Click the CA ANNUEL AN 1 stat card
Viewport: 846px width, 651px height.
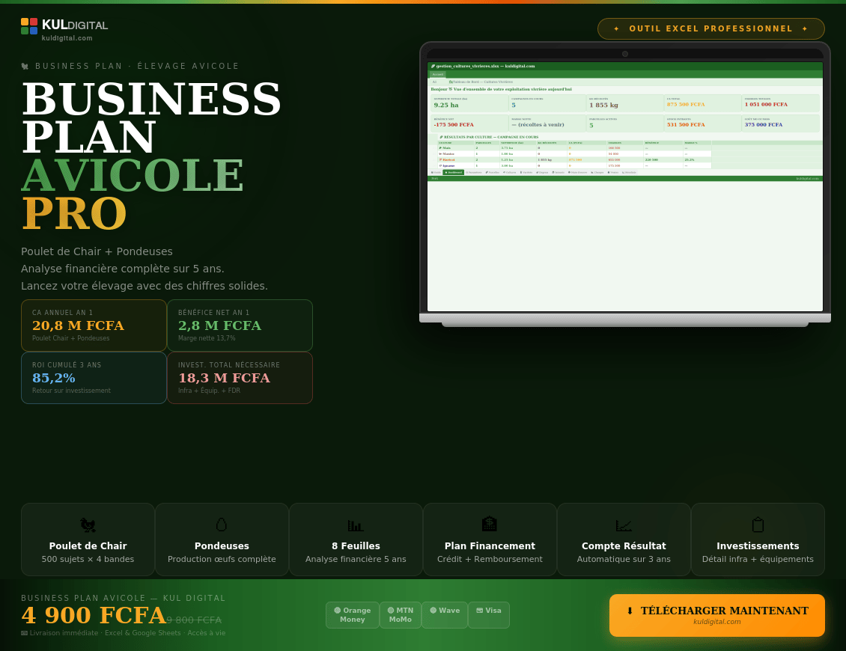point(94,325)
